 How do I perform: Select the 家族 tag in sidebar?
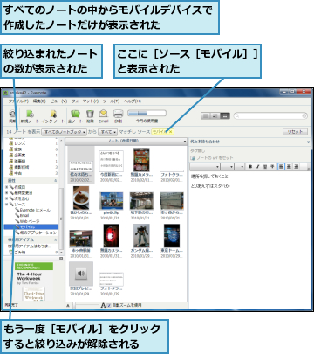tap(16, 149)
